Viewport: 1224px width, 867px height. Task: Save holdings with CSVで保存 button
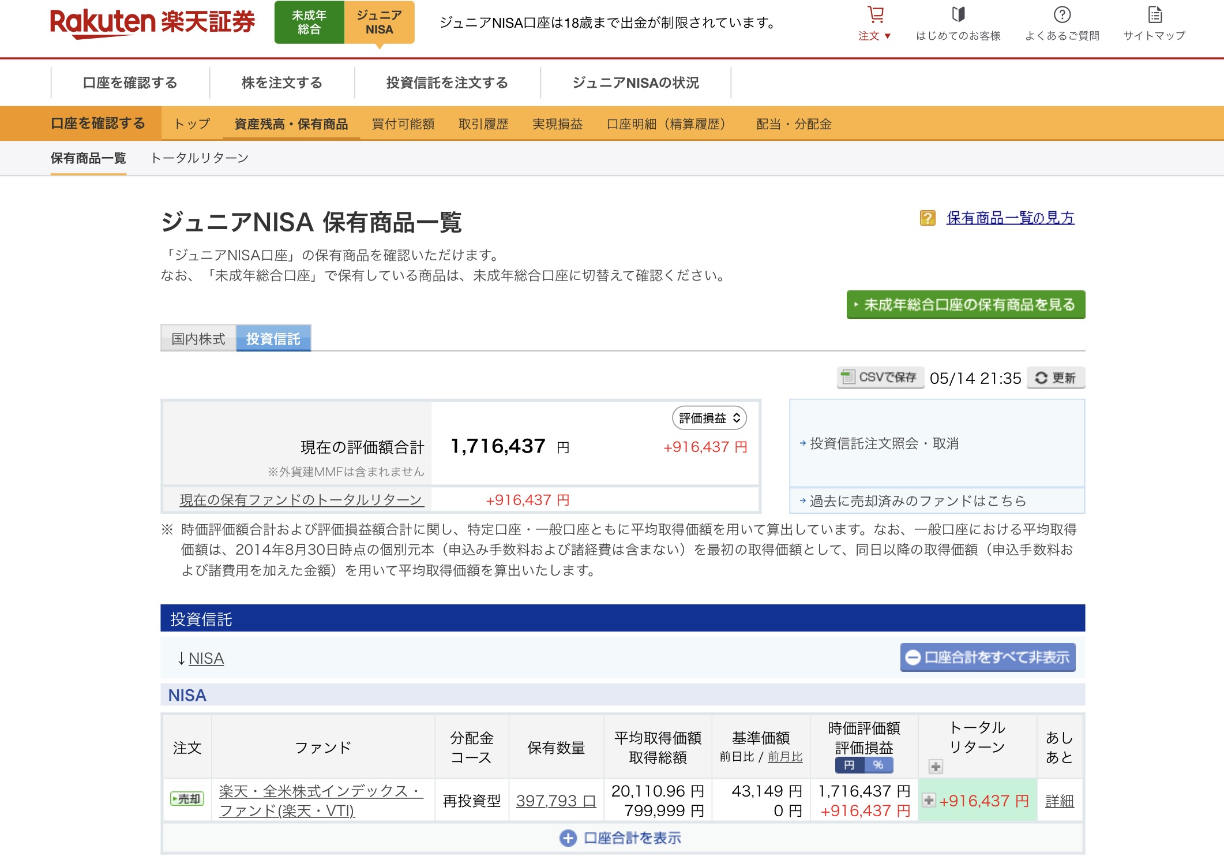pos(880,378)
